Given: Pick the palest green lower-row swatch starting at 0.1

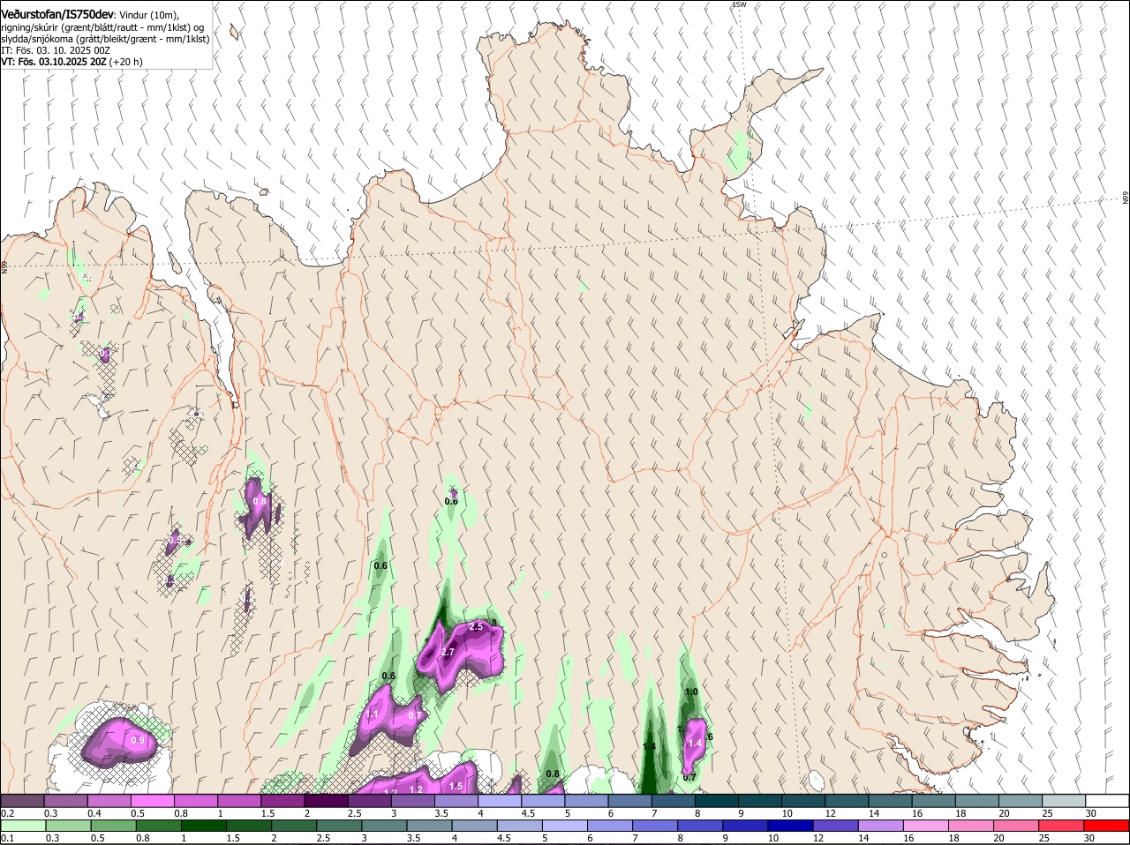Looking at the screenshot, I should point(22,826).
